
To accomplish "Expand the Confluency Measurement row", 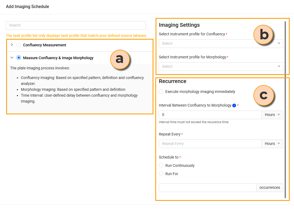I will click(x=12, y=45).
